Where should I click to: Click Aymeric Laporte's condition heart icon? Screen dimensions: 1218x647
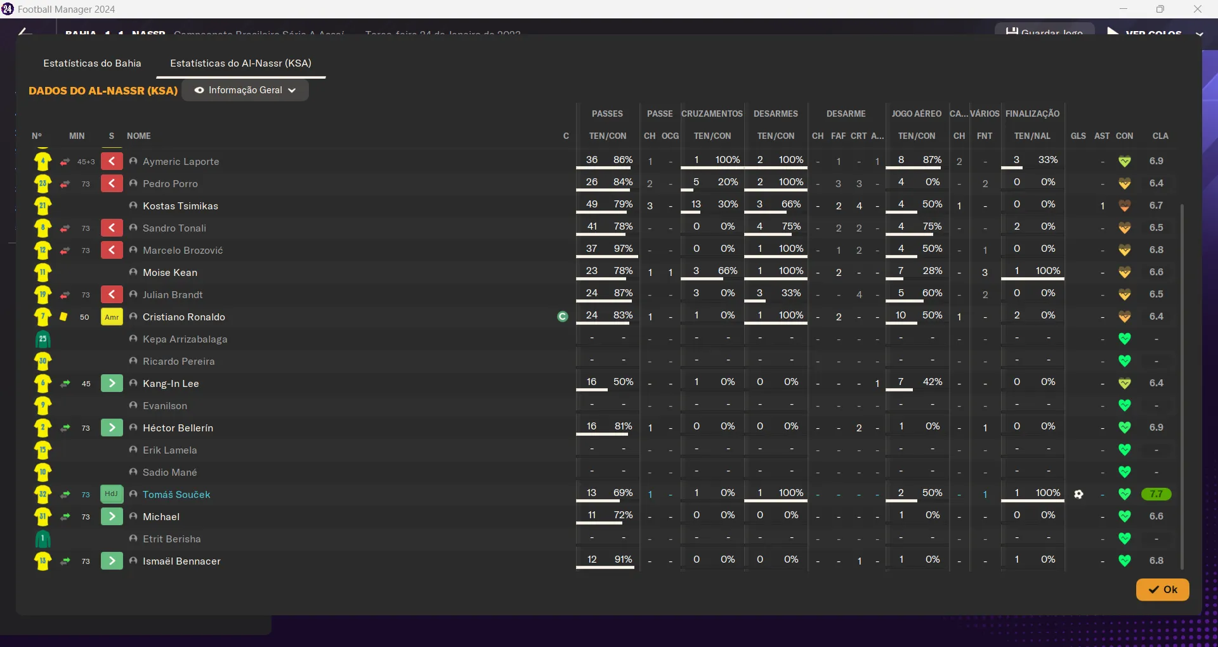point(1125,161)
